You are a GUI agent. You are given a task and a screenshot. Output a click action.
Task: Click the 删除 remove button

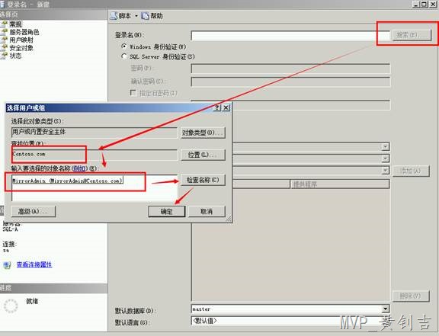point(411,296)
